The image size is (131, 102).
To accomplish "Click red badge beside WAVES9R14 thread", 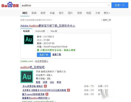I will 68,90.
